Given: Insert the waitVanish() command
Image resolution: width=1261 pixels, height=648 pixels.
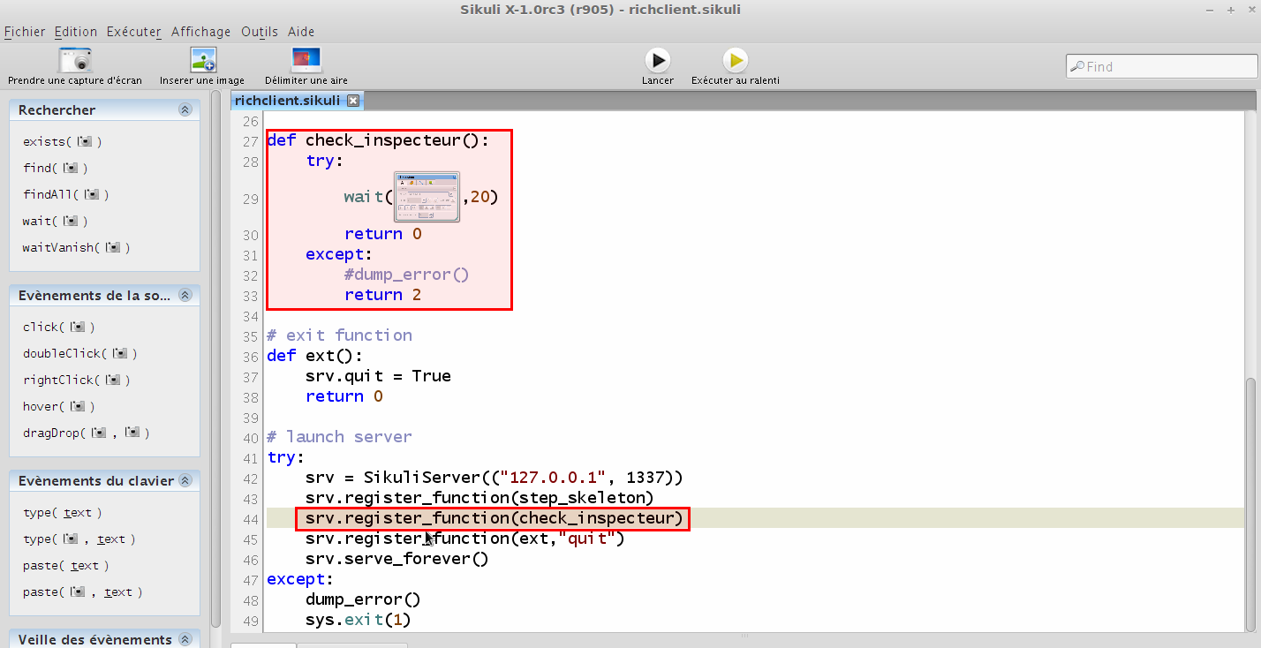Looking at the screenshot, I should (76, 248).
